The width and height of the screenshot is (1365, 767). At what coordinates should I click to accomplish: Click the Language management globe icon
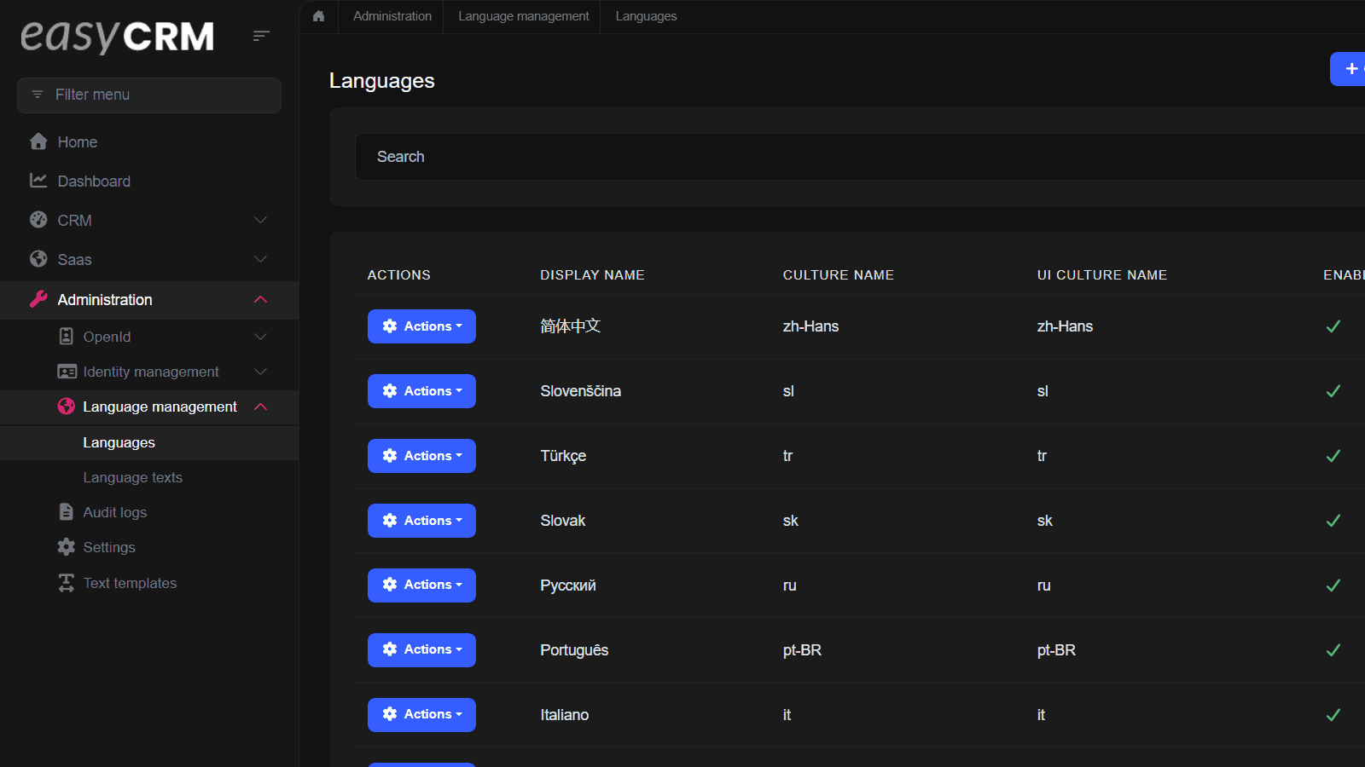[x=67, y=407]
